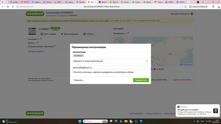Open the hometohelp breadcrumb link

coord(62,15)
